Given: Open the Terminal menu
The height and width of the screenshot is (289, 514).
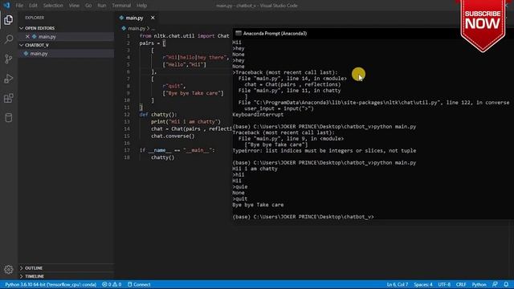Looking at the screenshot, I should 121,6.
